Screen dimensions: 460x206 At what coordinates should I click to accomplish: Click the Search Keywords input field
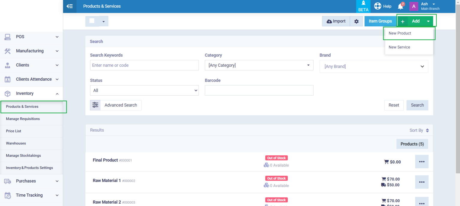144,65
